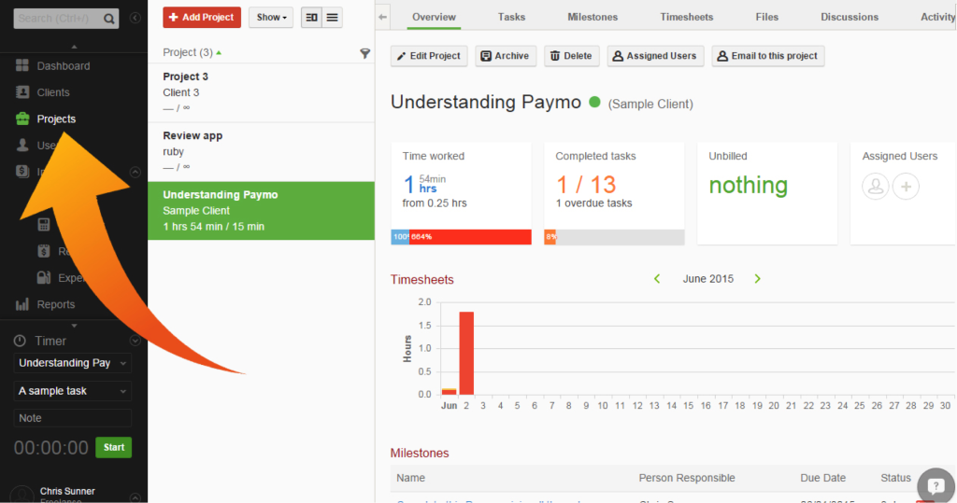Open the Understanding Pay project dropdown
Image resolution: width=957 pixels, height=503 pixels.
(73, 363)
